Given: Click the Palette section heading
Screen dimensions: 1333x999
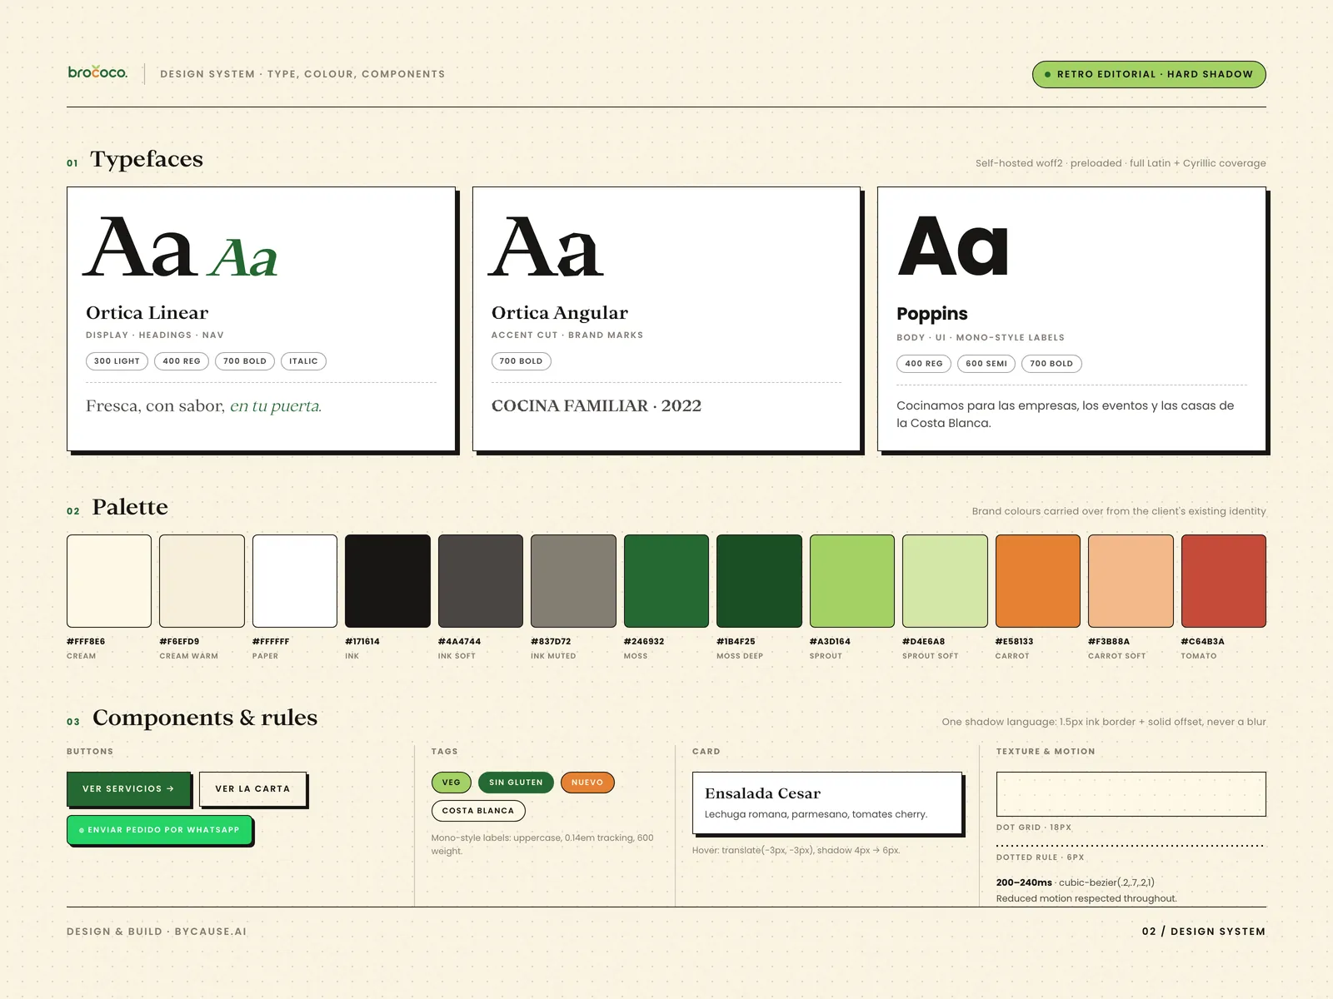Looking at the screenshot, I should [130, 507].
